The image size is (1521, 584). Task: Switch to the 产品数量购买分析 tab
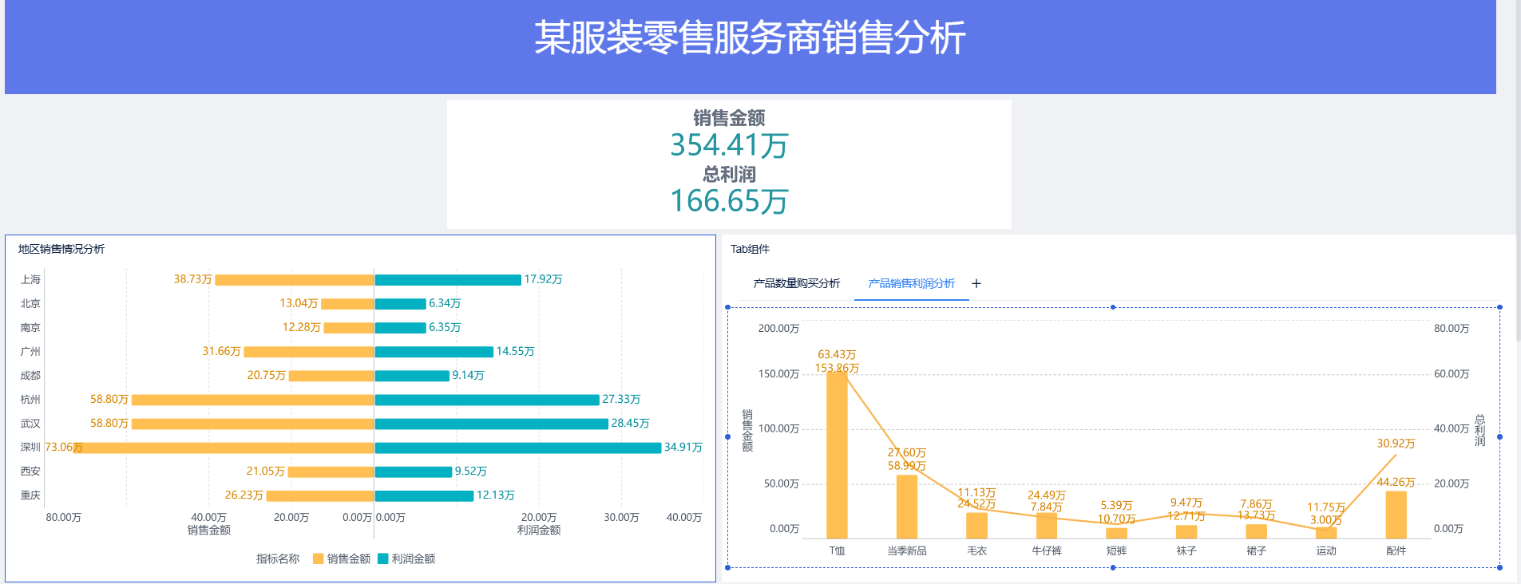click(x=796, y=283)
